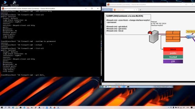Viewport: 195px width, 109px height.
Task: Click the terminal prompt with --get-defa
Action: pos(23,75)
